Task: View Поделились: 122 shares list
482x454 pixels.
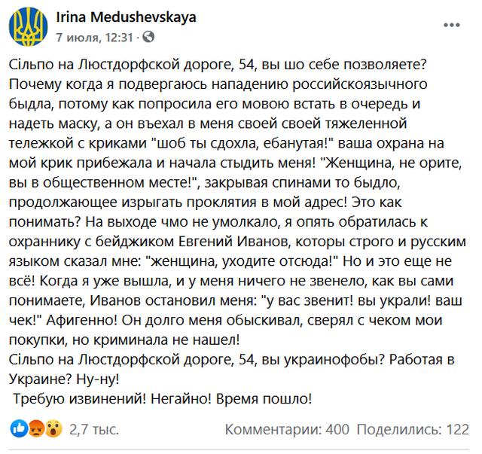Action: [x=413, y=430]
